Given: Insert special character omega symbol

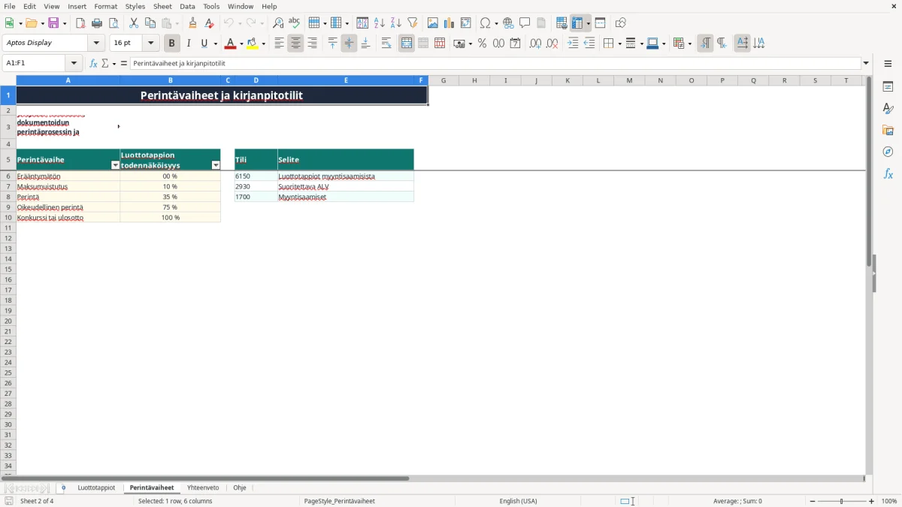Looking at the screenshot, I should click(x=486, y=23).
